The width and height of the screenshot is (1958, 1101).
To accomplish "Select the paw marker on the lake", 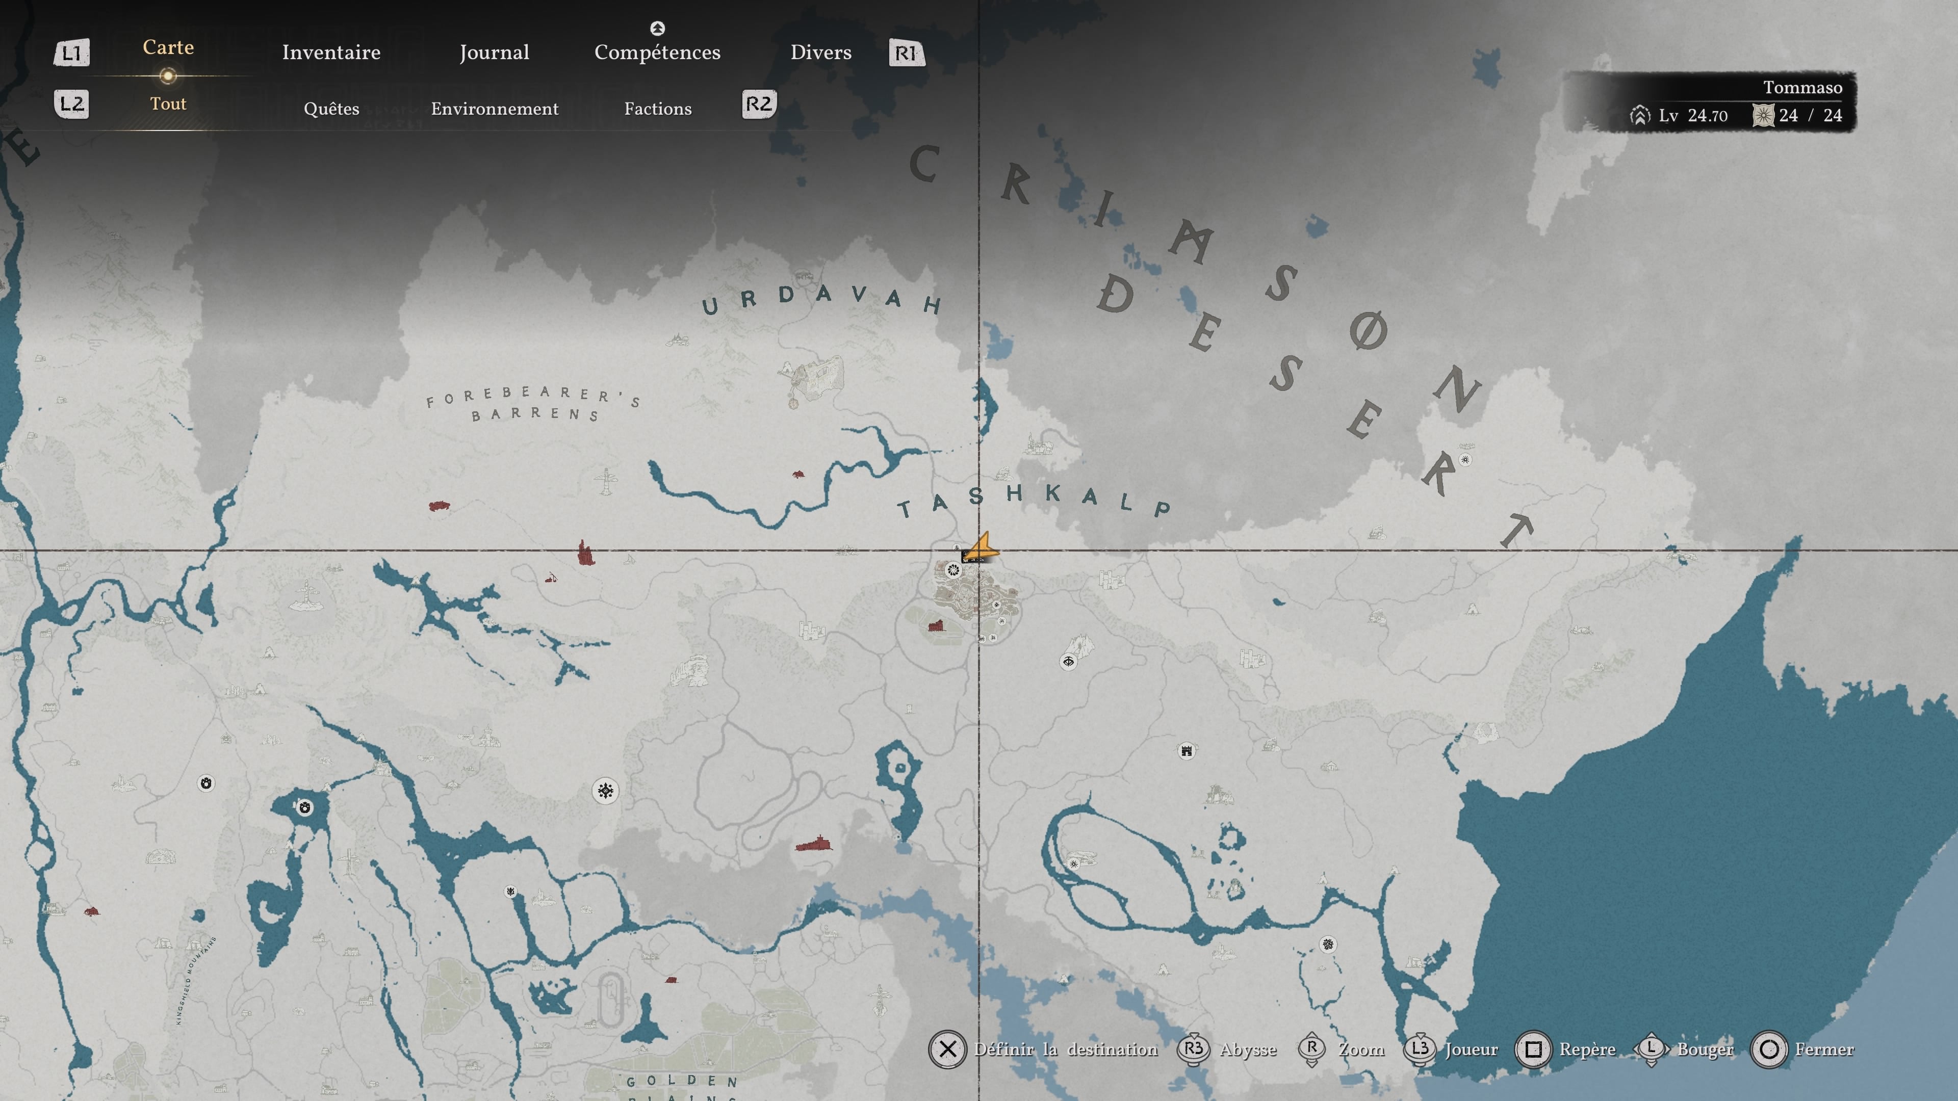I will pyautogui.click(x=305, y=807).
